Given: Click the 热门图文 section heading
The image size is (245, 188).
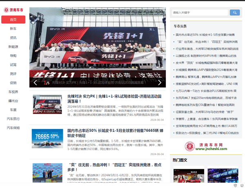Looking at the screenshot, I should tap(180, 160).
